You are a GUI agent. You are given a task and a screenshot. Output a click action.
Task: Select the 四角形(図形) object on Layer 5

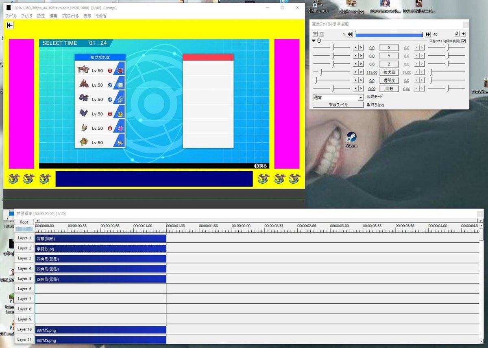click(x=101, y=279)
